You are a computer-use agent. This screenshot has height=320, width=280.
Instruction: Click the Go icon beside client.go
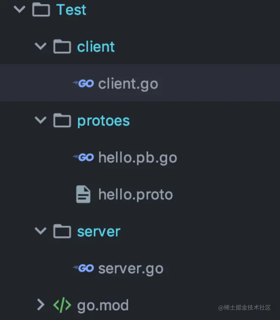pos(83,84)
